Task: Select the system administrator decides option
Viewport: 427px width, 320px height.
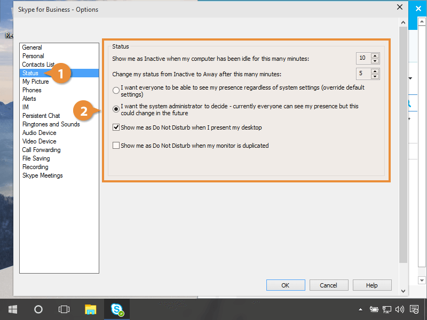Action: 116,109
